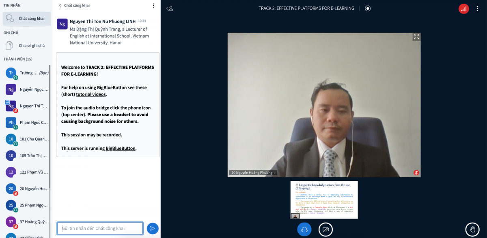The height and width of the screenshot is (238, 487).
Task: Open the tutorial videos link
Action: coord(91,94)
